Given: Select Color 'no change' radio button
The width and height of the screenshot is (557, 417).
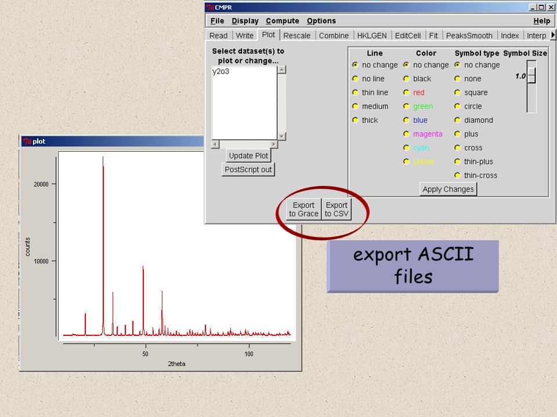Looking at the screenshot, I should (x=406, y=64).
